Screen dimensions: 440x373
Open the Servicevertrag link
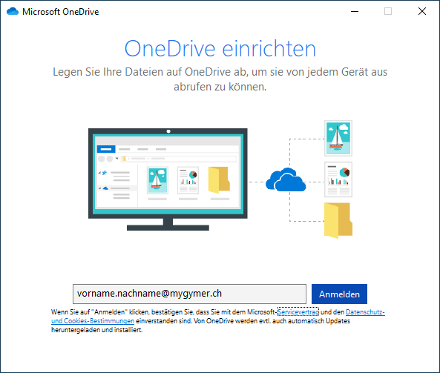point(298,312)
